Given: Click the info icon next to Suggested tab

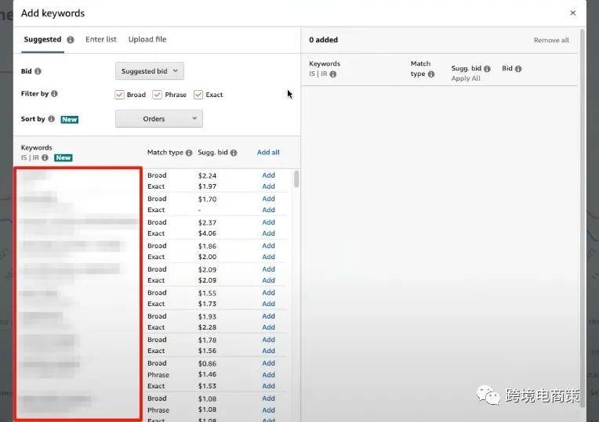Looking at the screenshot, I should click(71, 40).
